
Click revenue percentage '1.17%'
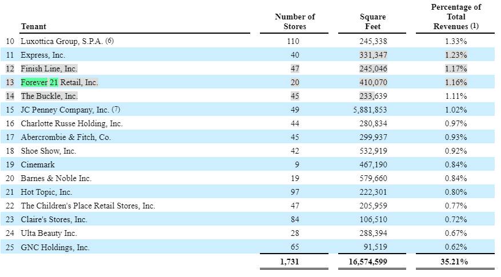456,69
